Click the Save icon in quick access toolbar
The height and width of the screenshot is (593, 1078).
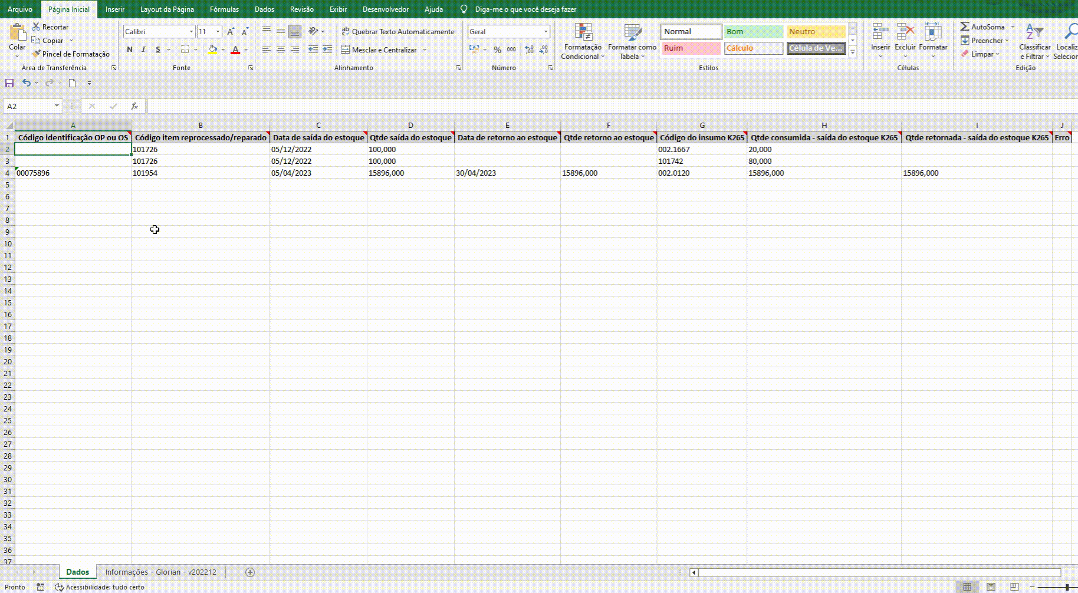[x=9, y=83]
